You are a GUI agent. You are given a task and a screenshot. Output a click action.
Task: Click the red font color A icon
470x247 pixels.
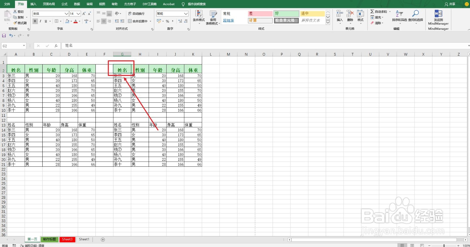tap(75, 21)
